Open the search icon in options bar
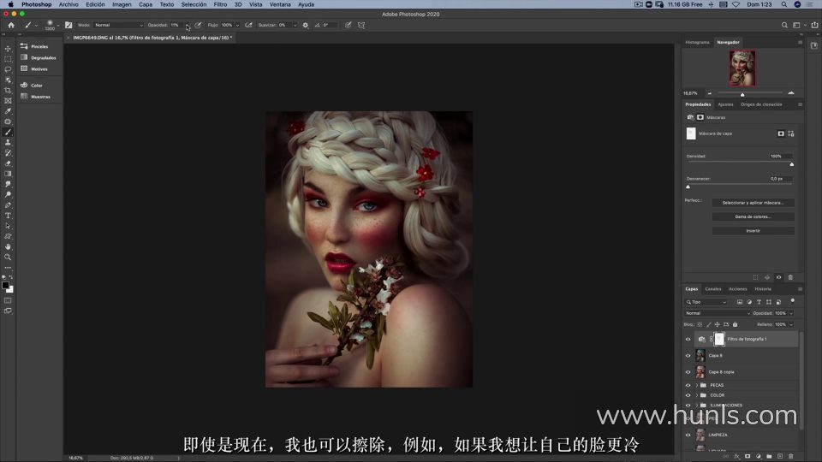Viewport: 822px width, 462px height. pos(784,25)
